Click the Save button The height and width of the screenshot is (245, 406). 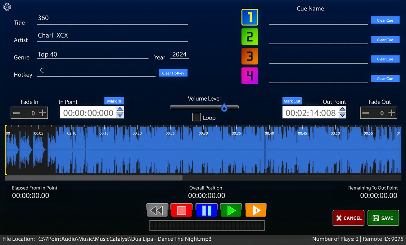click(383, 218)
